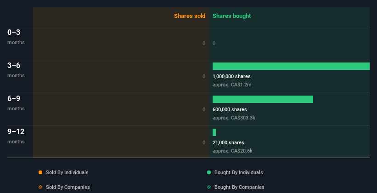The width and height of the screenshot is (377, 193).
Task: Click the shares-sold zero in 6–9 months row
Action: coord(204,109)
